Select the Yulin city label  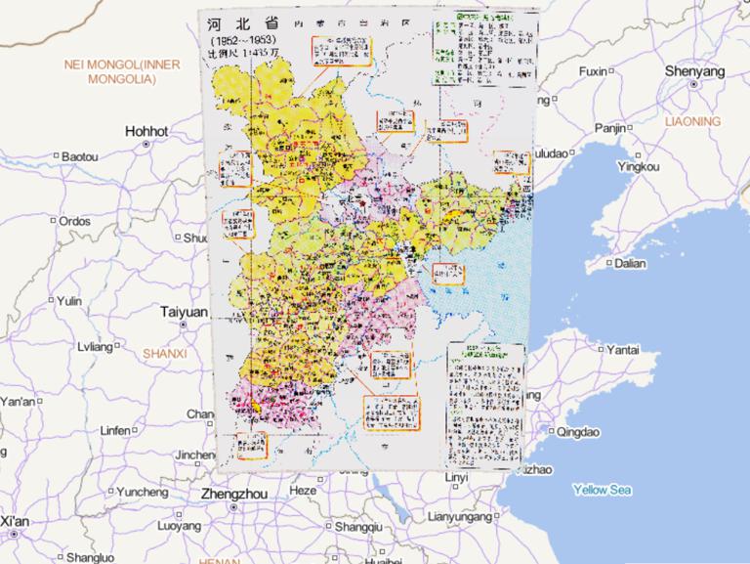click(x=68, y=301)
